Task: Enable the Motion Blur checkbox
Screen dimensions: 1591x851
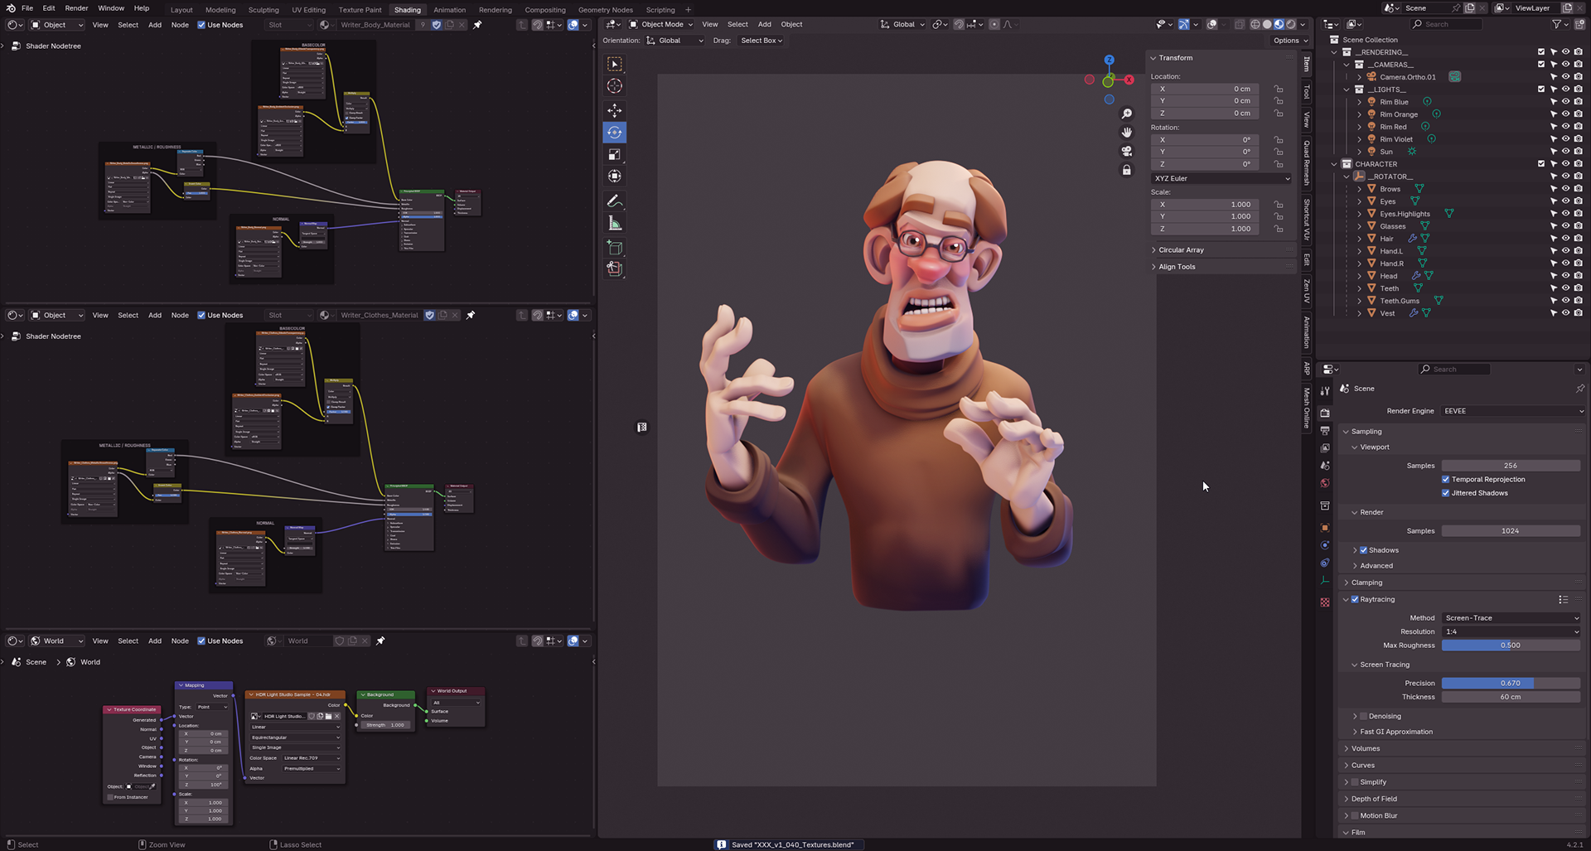Action: point(1355,815)
